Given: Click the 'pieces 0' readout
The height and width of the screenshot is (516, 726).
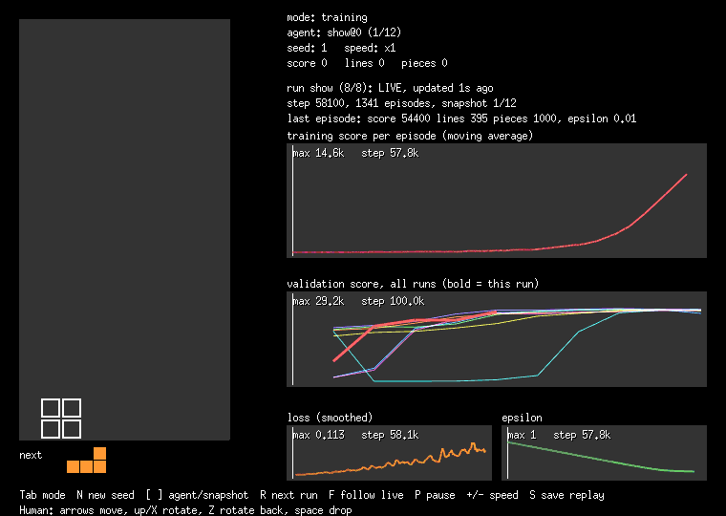Looking at the screenshot, I should [424, 63].
